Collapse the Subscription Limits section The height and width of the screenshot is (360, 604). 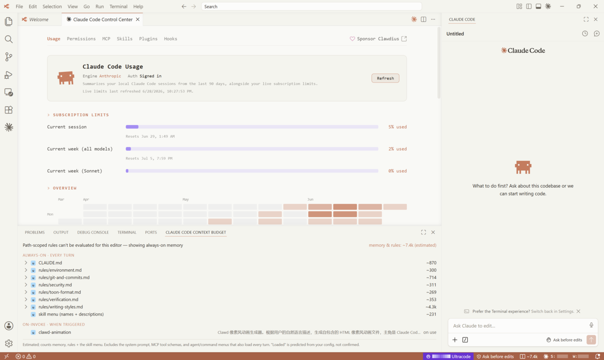point(78,115)
